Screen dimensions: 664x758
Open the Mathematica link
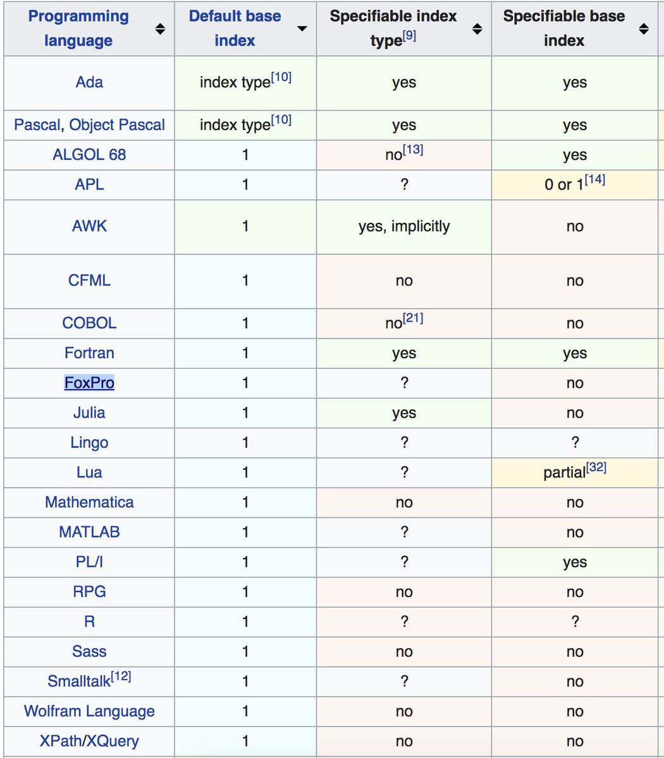tap(89, 502)
